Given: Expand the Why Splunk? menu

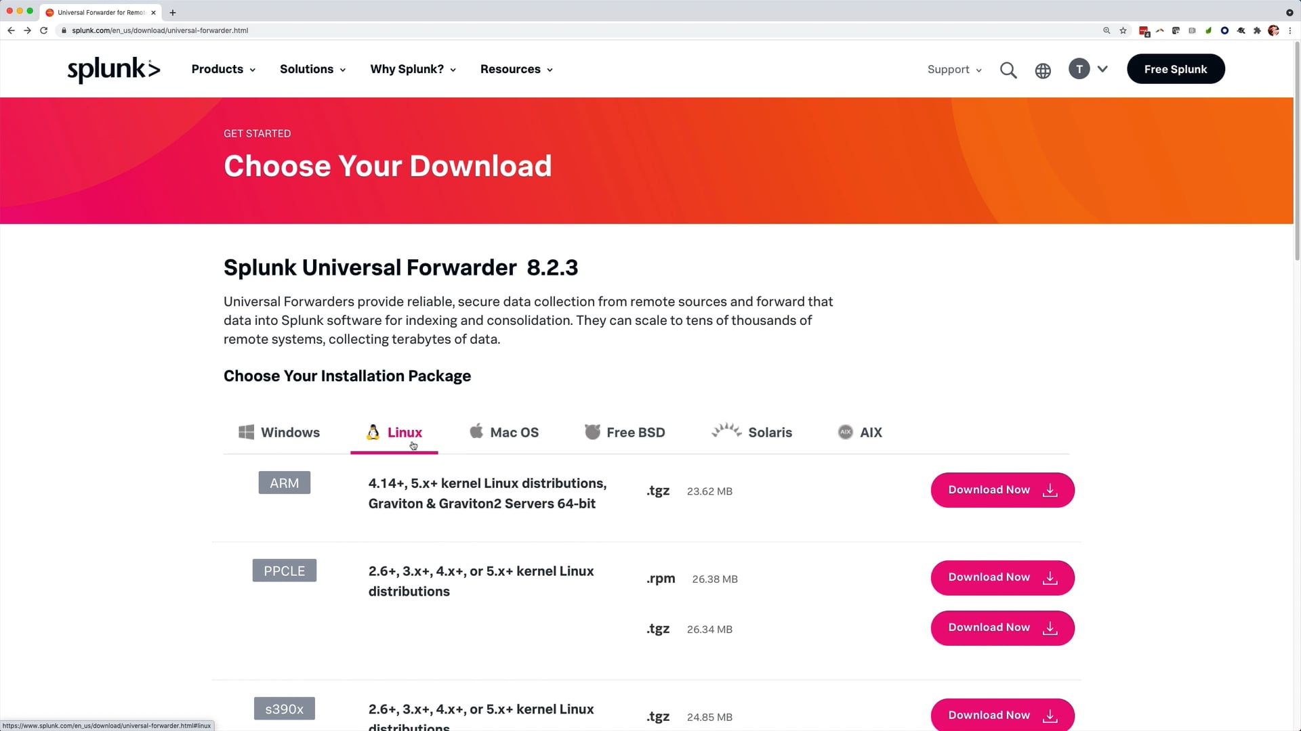Looking at the screenshot, I should point(413,69).
